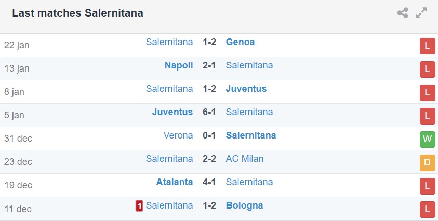This screenshot has width=438, height=221.
Task: Click the 6-1 score of the Juventus match
Action: [x=209, y=112]
